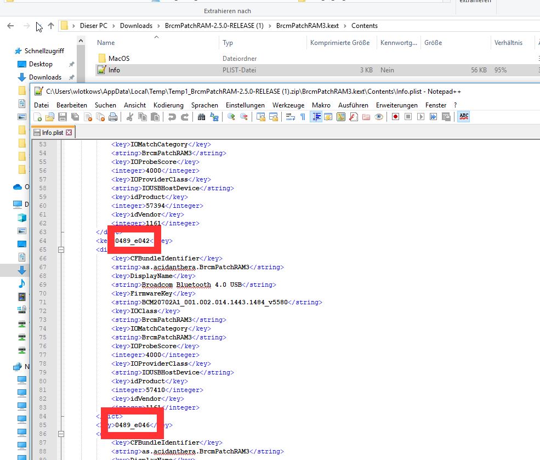Sort files by the Typ column header

(228, 43)
